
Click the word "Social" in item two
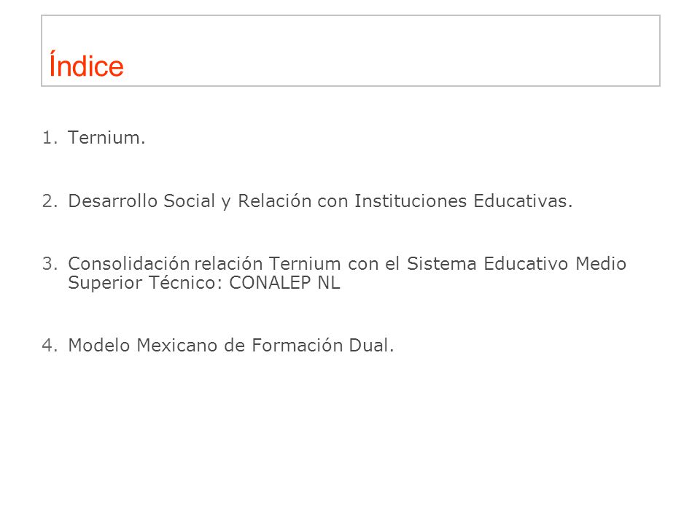[190, 201]
